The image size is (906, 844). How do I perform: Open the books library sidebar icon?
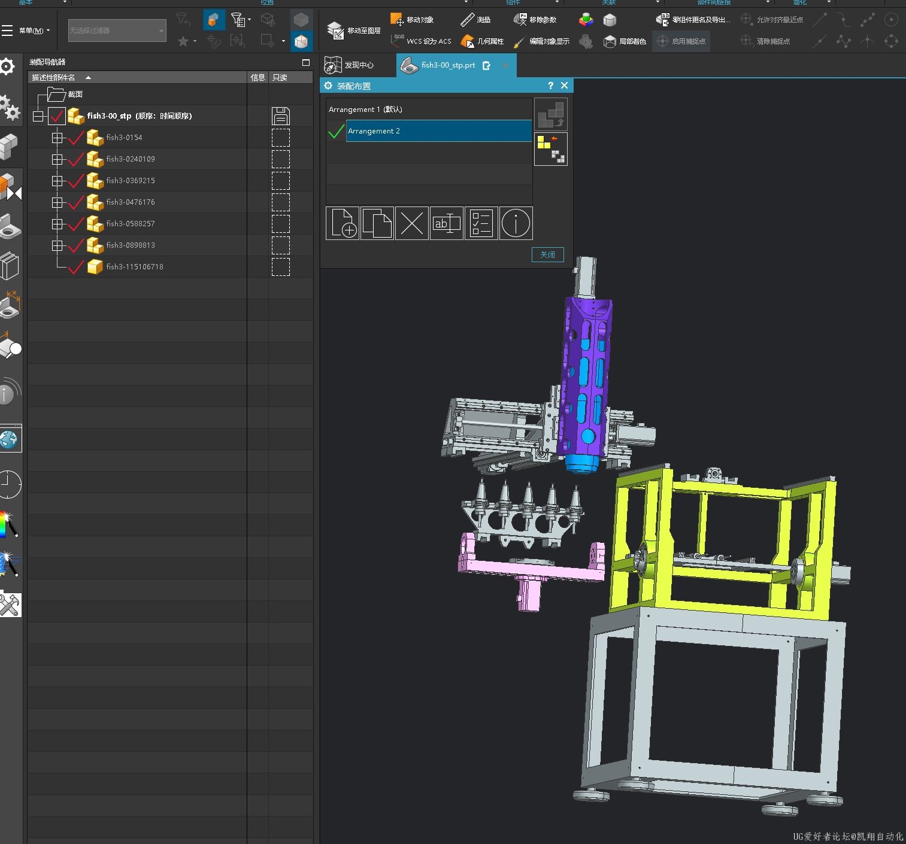coord(9,266)
